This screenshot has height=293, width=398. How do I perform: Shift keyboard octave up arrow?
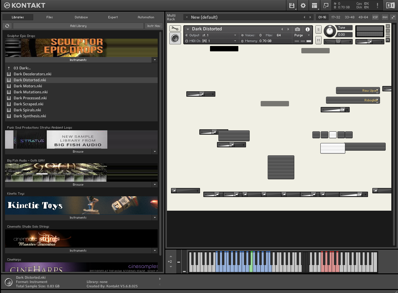(x=171, y=256)
